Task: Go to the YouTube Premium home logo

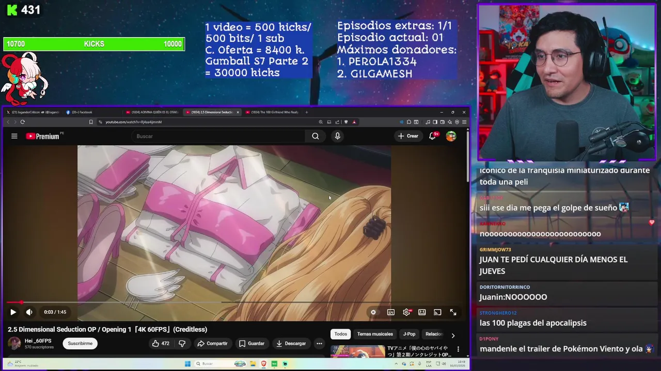Action: pos(42,136)
